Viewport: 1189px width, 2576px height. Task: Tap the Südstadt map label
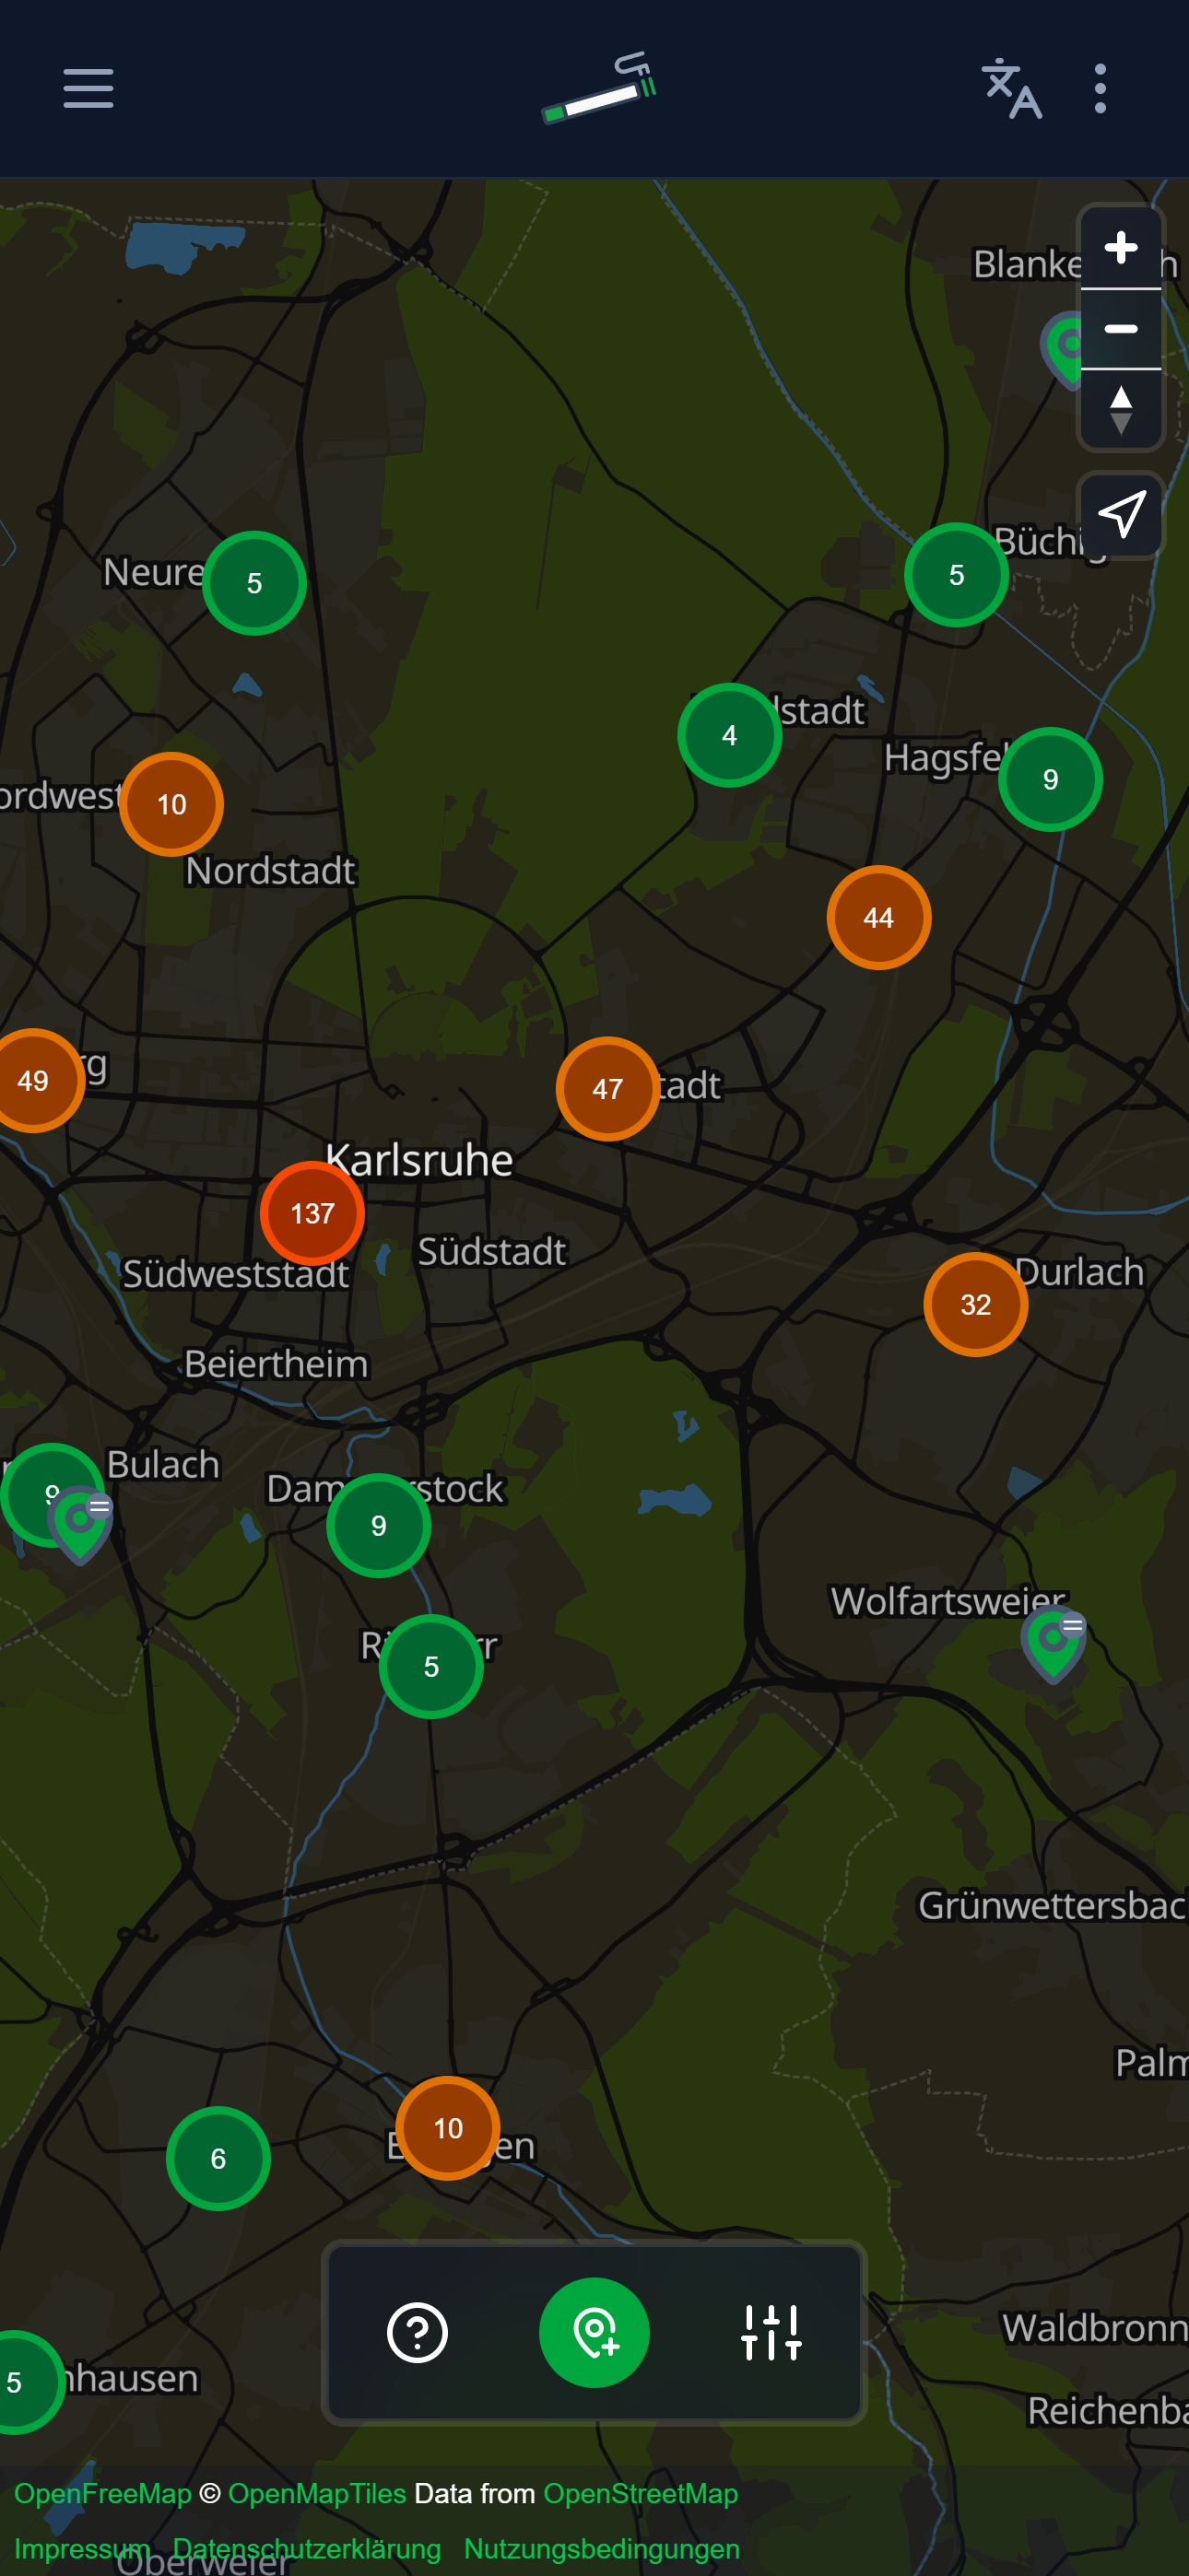[491, 1251]
